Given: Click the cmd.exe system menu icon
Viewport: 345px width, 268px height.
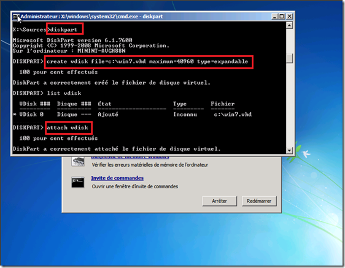Looking at the screenshot, I should tap(15, 17).
